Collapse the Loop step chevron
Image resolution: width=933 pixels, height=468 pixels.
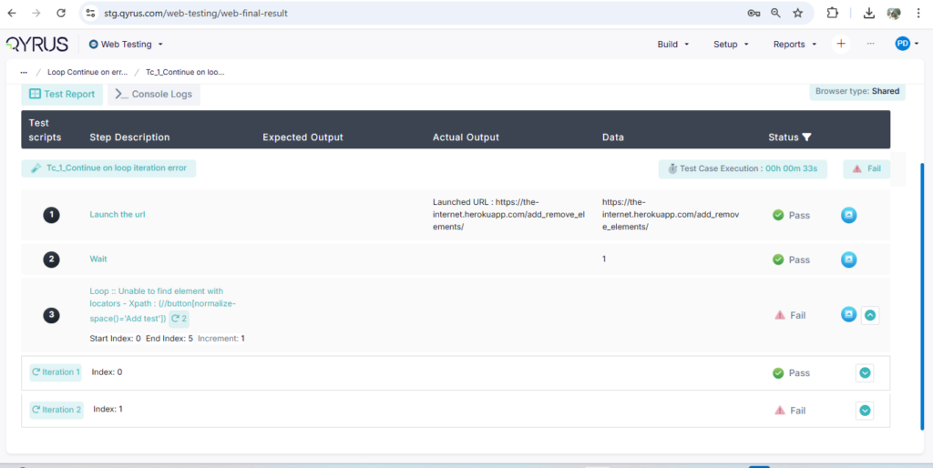pyautogui.click(x=870, y=315)
